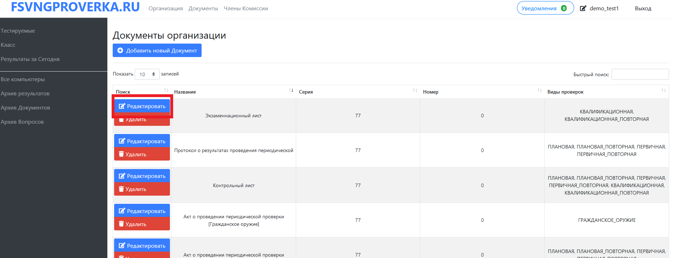Click sort arrows icon in Виды проверок column
Viewport: 673px width, 258px height.
pyautogui.click(x=663, y=90)
